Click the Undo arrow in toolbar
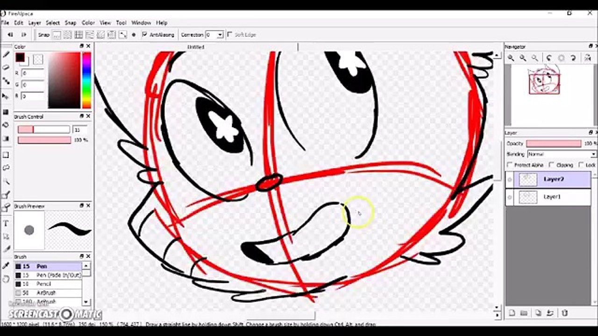Viewport: 598px width, 336px height. (10, 35)
